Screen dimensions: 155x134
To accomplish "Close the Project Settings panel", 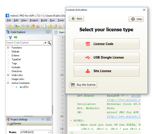I will point(48,119).
